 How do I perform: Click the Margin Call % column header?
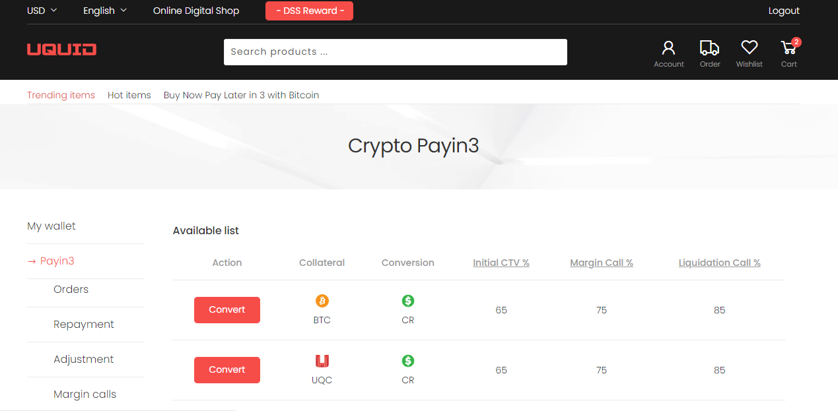pos(602,263)
